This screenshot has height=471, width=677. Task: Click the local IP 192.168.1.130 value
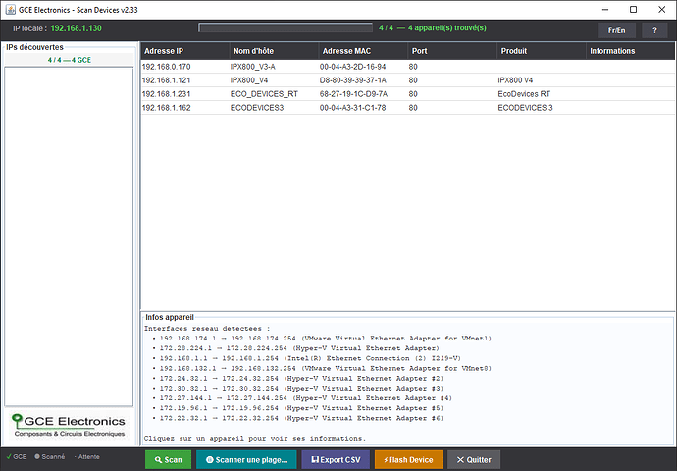pos(76,28)
